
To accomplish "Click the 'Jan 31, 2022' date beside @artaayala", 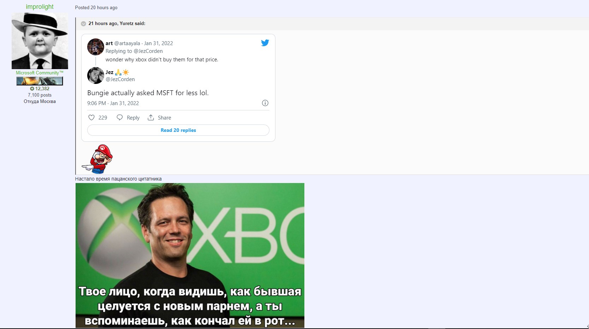I will [159, 43].
